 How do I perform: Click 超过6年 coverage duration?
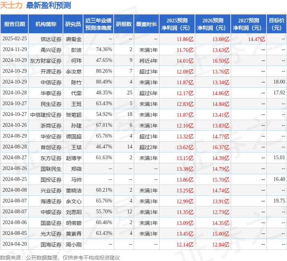[148, 93]
